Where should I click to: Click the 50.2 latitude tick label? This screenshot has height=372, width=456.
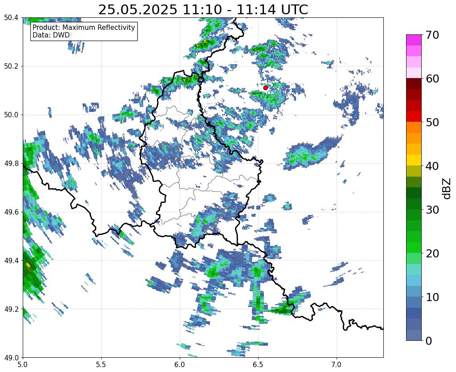click(x=11, y=66)
